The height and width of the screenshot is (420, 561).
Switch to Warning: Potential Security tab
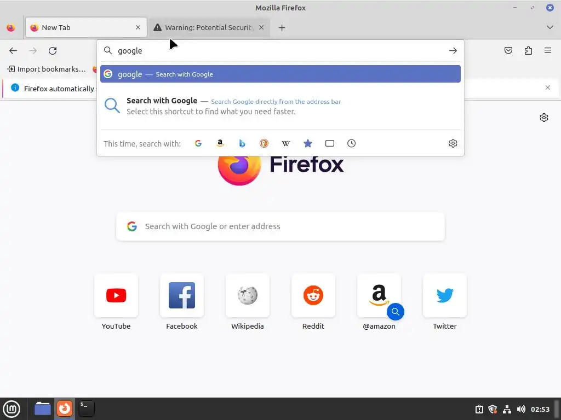point(209,27)
